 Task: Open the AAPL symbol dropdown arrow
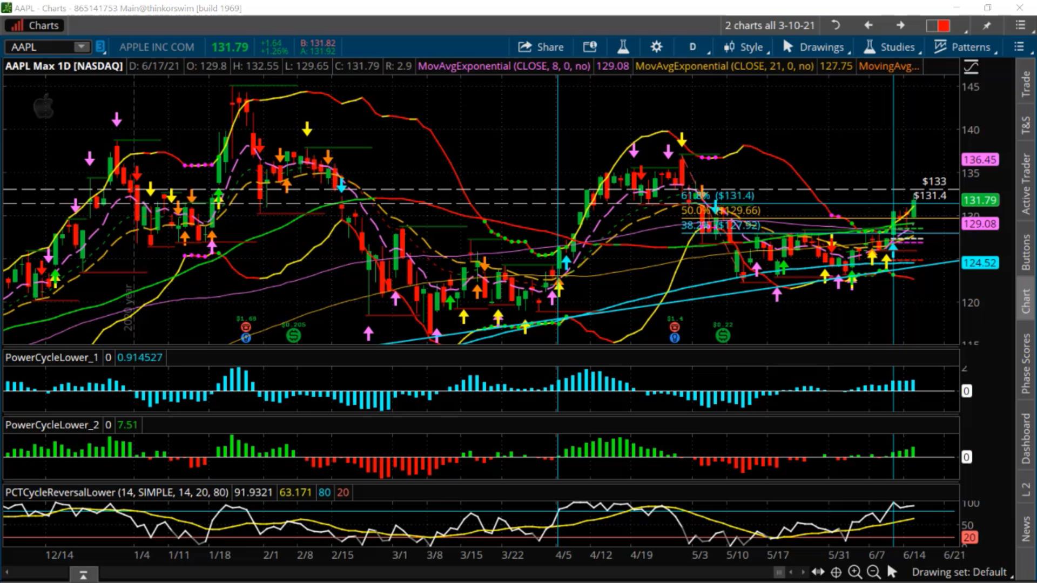82,47
